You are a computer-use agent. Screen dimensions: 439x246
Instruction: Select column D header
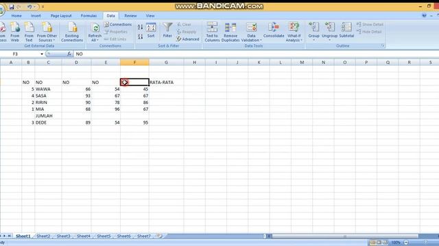pos(76,62)
